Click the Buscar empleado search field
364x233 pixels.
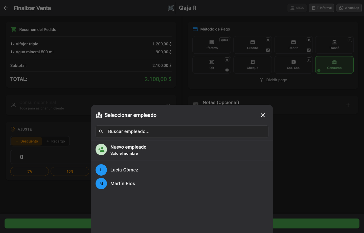(x=182, y=131)
